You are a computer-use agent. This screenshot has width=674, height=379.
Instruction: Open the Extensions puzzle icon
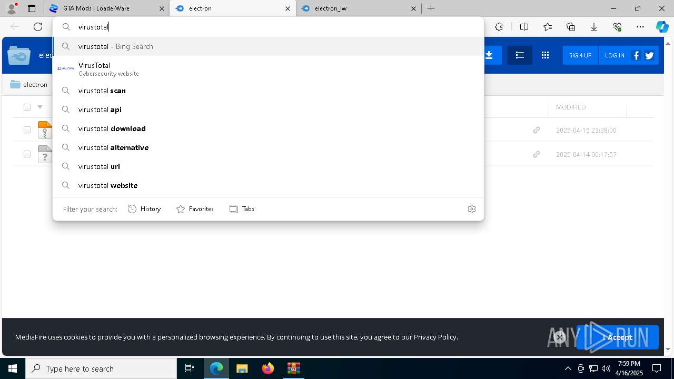(499, 27)
